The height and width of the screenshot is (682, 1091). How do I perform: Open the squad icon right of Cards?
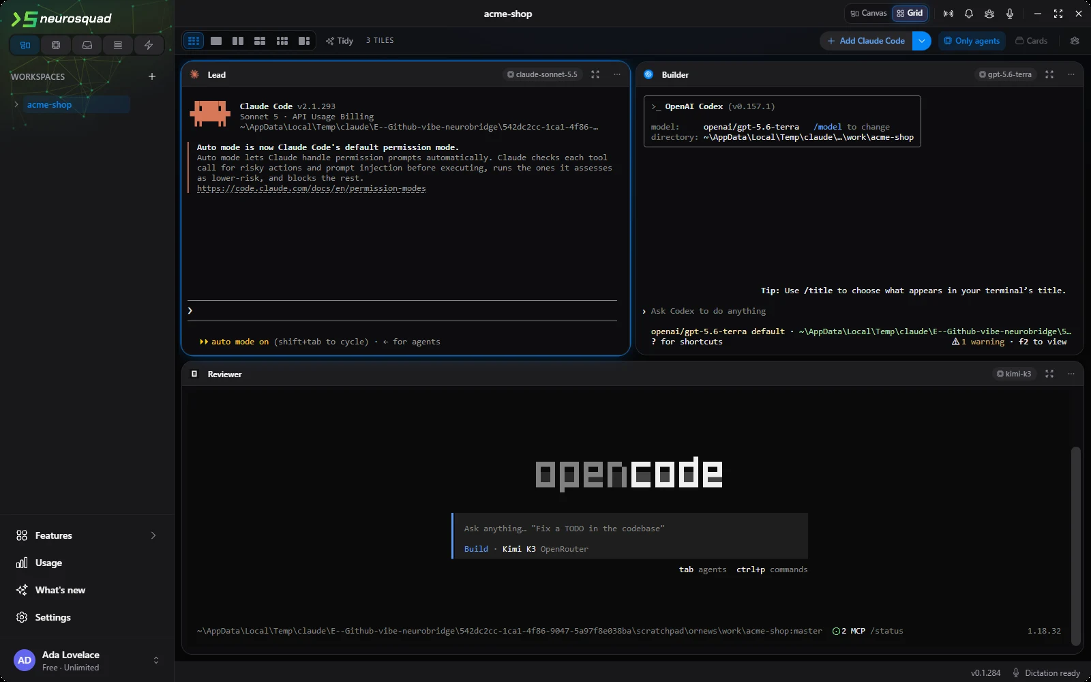(x=1075, y=41)
